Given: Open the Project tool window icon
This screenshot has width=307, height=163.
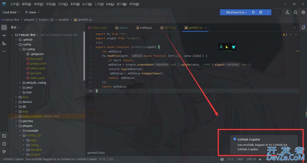Looking at the screenshot, I should coord(4,27).
